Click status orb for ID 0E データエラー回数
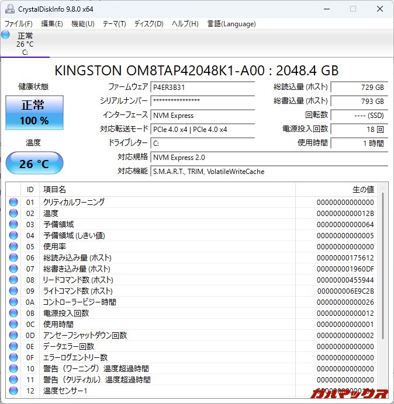This screenshot has height=404, width=394. pyautogui.click(x=13, y=346)
